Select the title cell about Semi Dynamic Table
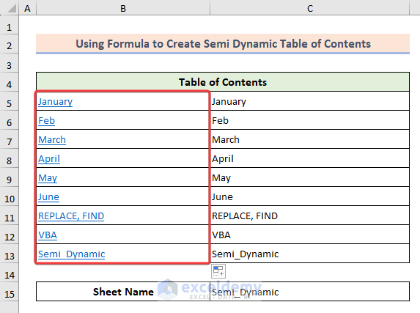This screenshot has height=313, width=420. (223, 44)
